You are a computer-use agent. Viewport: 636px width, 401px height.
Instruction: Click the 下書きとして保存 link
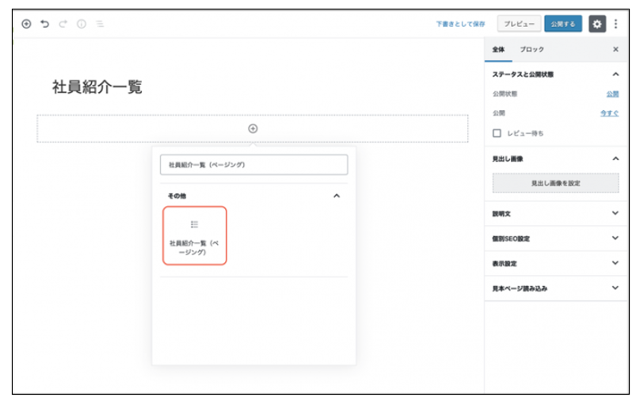click(460, 25)
